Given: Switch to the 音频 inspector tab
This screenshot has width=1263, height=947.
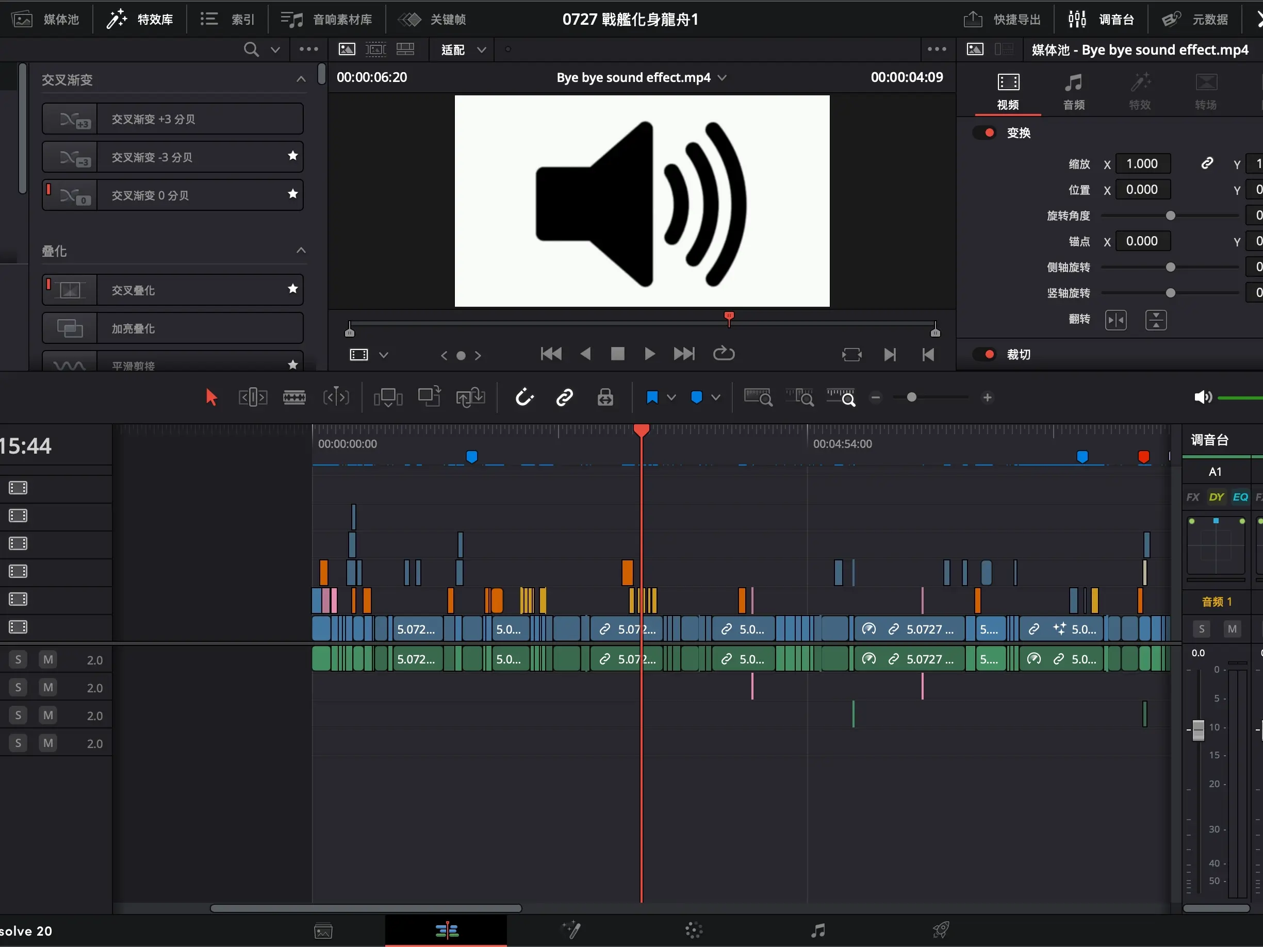Looking at the screenshot, I should (x=1073, y=91).
